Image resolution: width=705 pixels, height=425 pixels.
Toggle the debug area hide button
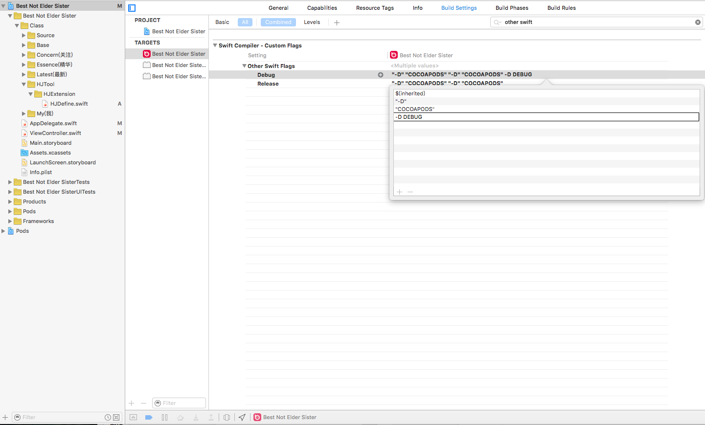tap(134, 417)
